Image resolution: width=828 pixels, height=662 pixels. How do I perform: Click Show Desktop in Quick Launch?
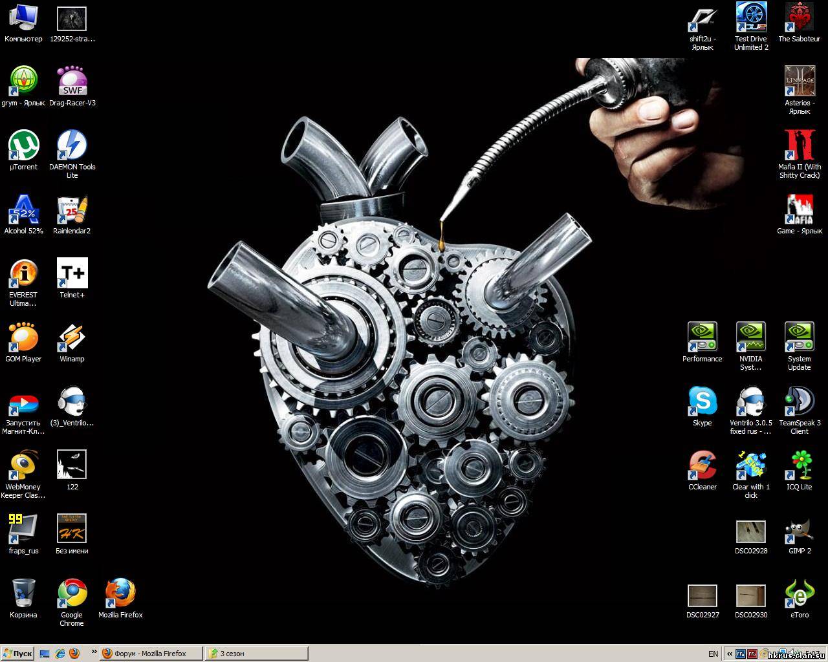pyautogui.click(x=45, y=654)
